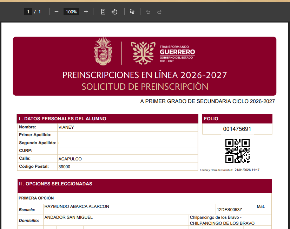Click the QR code image

click(x=237, y=151)
